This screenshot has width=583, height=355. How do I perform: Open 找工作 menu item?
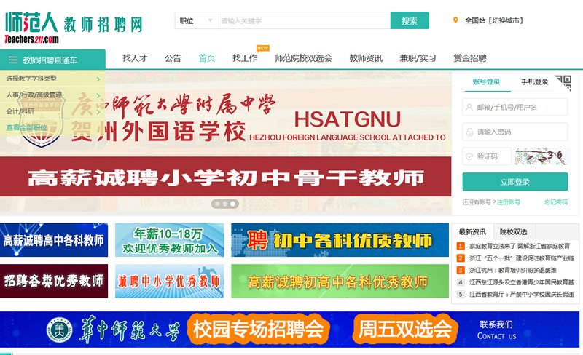point(245,58)
